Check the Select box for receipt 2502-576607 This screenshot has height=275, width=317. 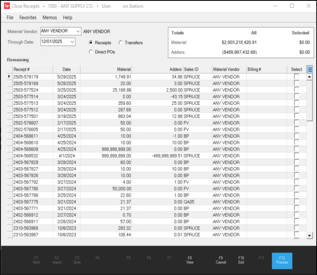point(296,123)
